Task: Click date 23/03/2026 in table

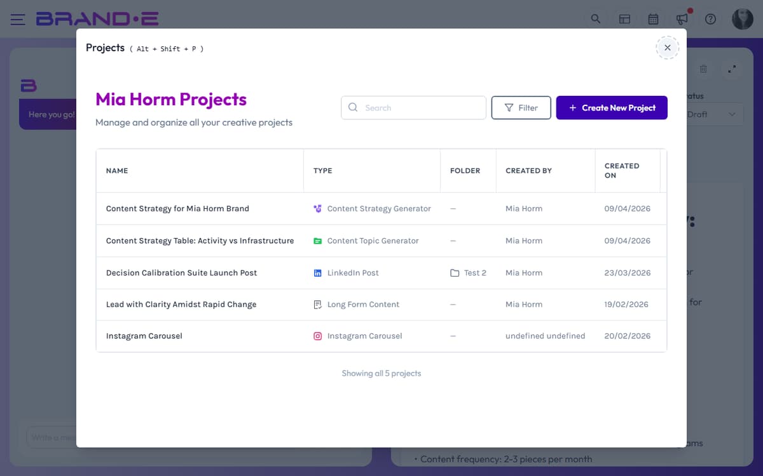Action: [x=628, y=273]
